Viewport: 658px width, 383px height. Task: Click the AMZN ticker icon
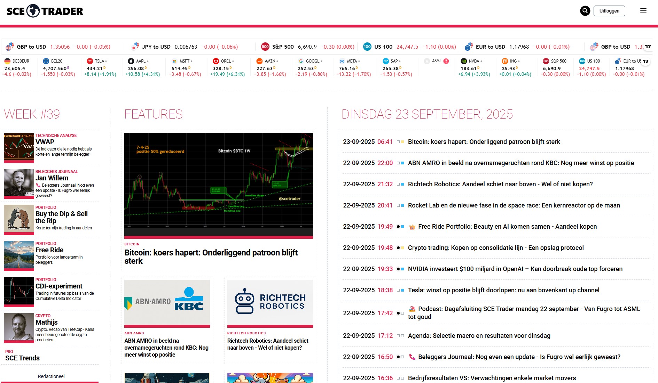(x=259, y=61)
